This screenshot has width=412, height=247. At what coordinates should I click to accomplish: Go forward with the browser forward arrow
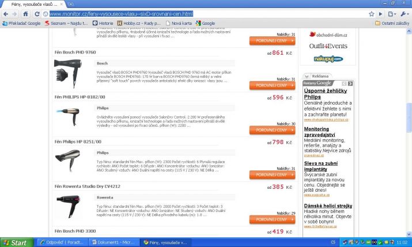coord(15,14)
